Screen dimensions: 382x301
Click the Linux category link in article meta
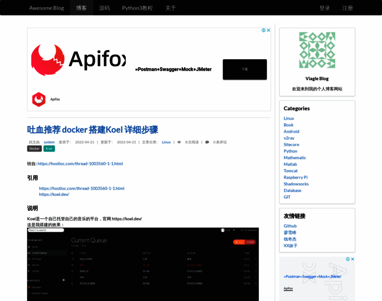point(166,142)
